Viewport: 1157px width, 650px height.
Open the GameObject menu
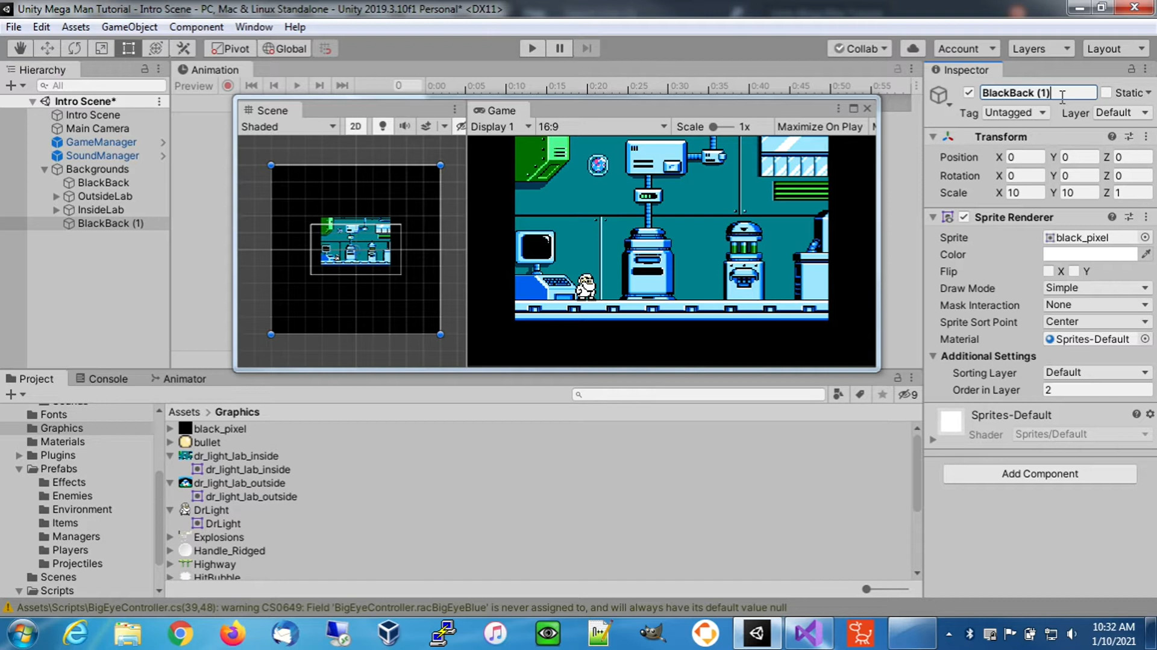(x=129, y=26)
